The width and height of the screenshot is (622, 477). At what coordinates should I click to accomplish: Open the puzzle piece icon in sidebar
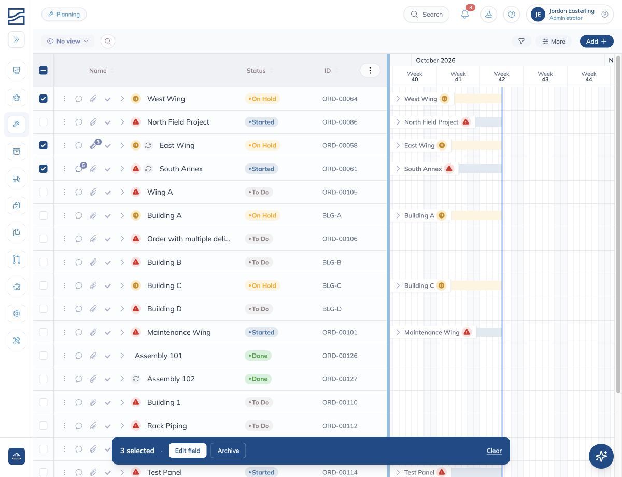[16, 287]
